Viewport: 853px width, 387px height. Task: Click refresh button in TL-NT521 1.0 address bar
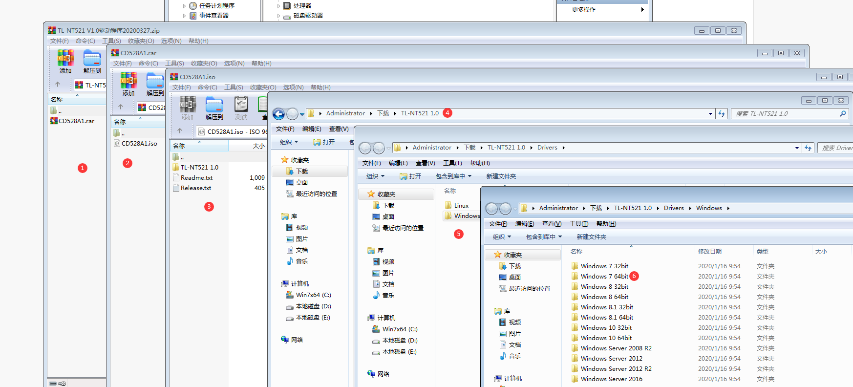pos(722,113)
